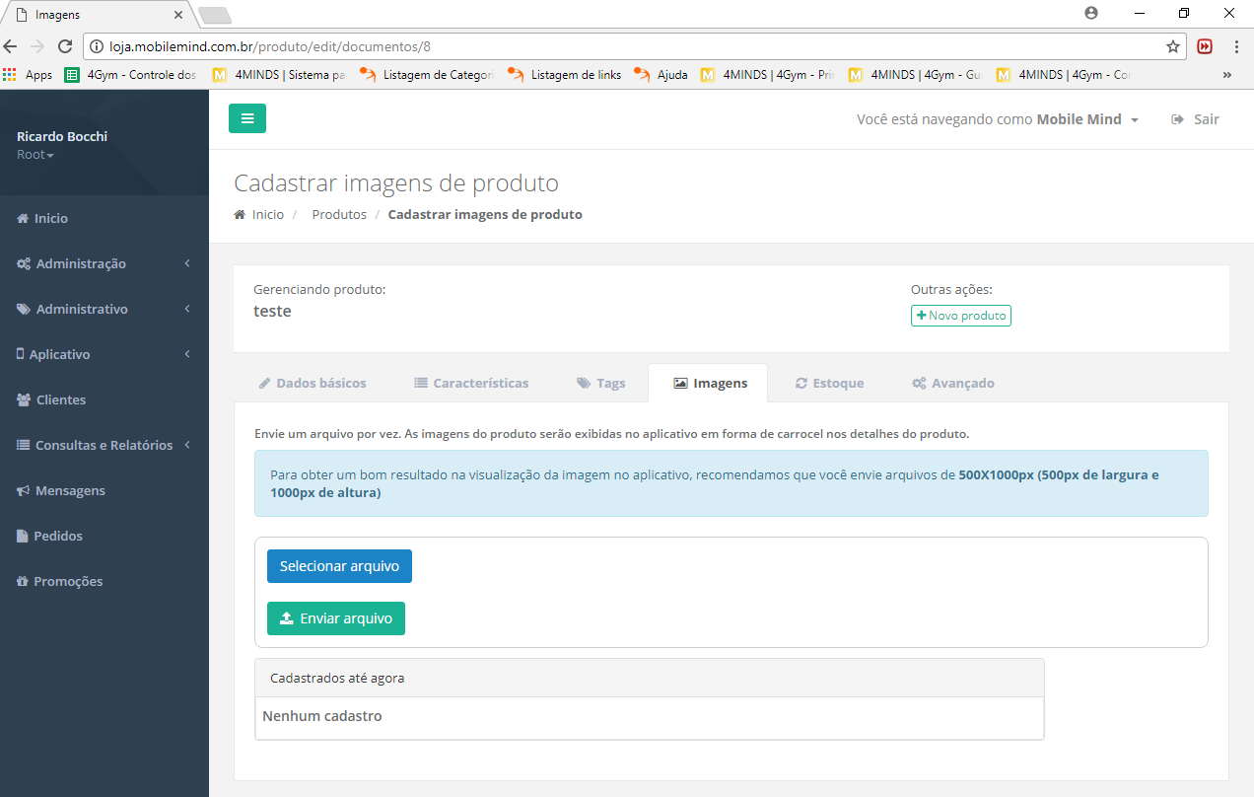Expand Consultas e Relatórios submenu
Image resolution: width=1254 pixels, height=797 pixels.
pos(104,446)
